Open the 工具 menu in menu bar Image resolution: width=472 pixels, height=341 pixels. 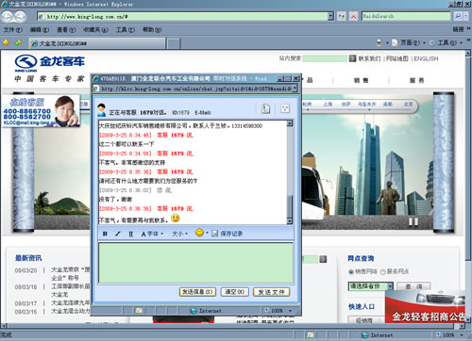[126, 30]
